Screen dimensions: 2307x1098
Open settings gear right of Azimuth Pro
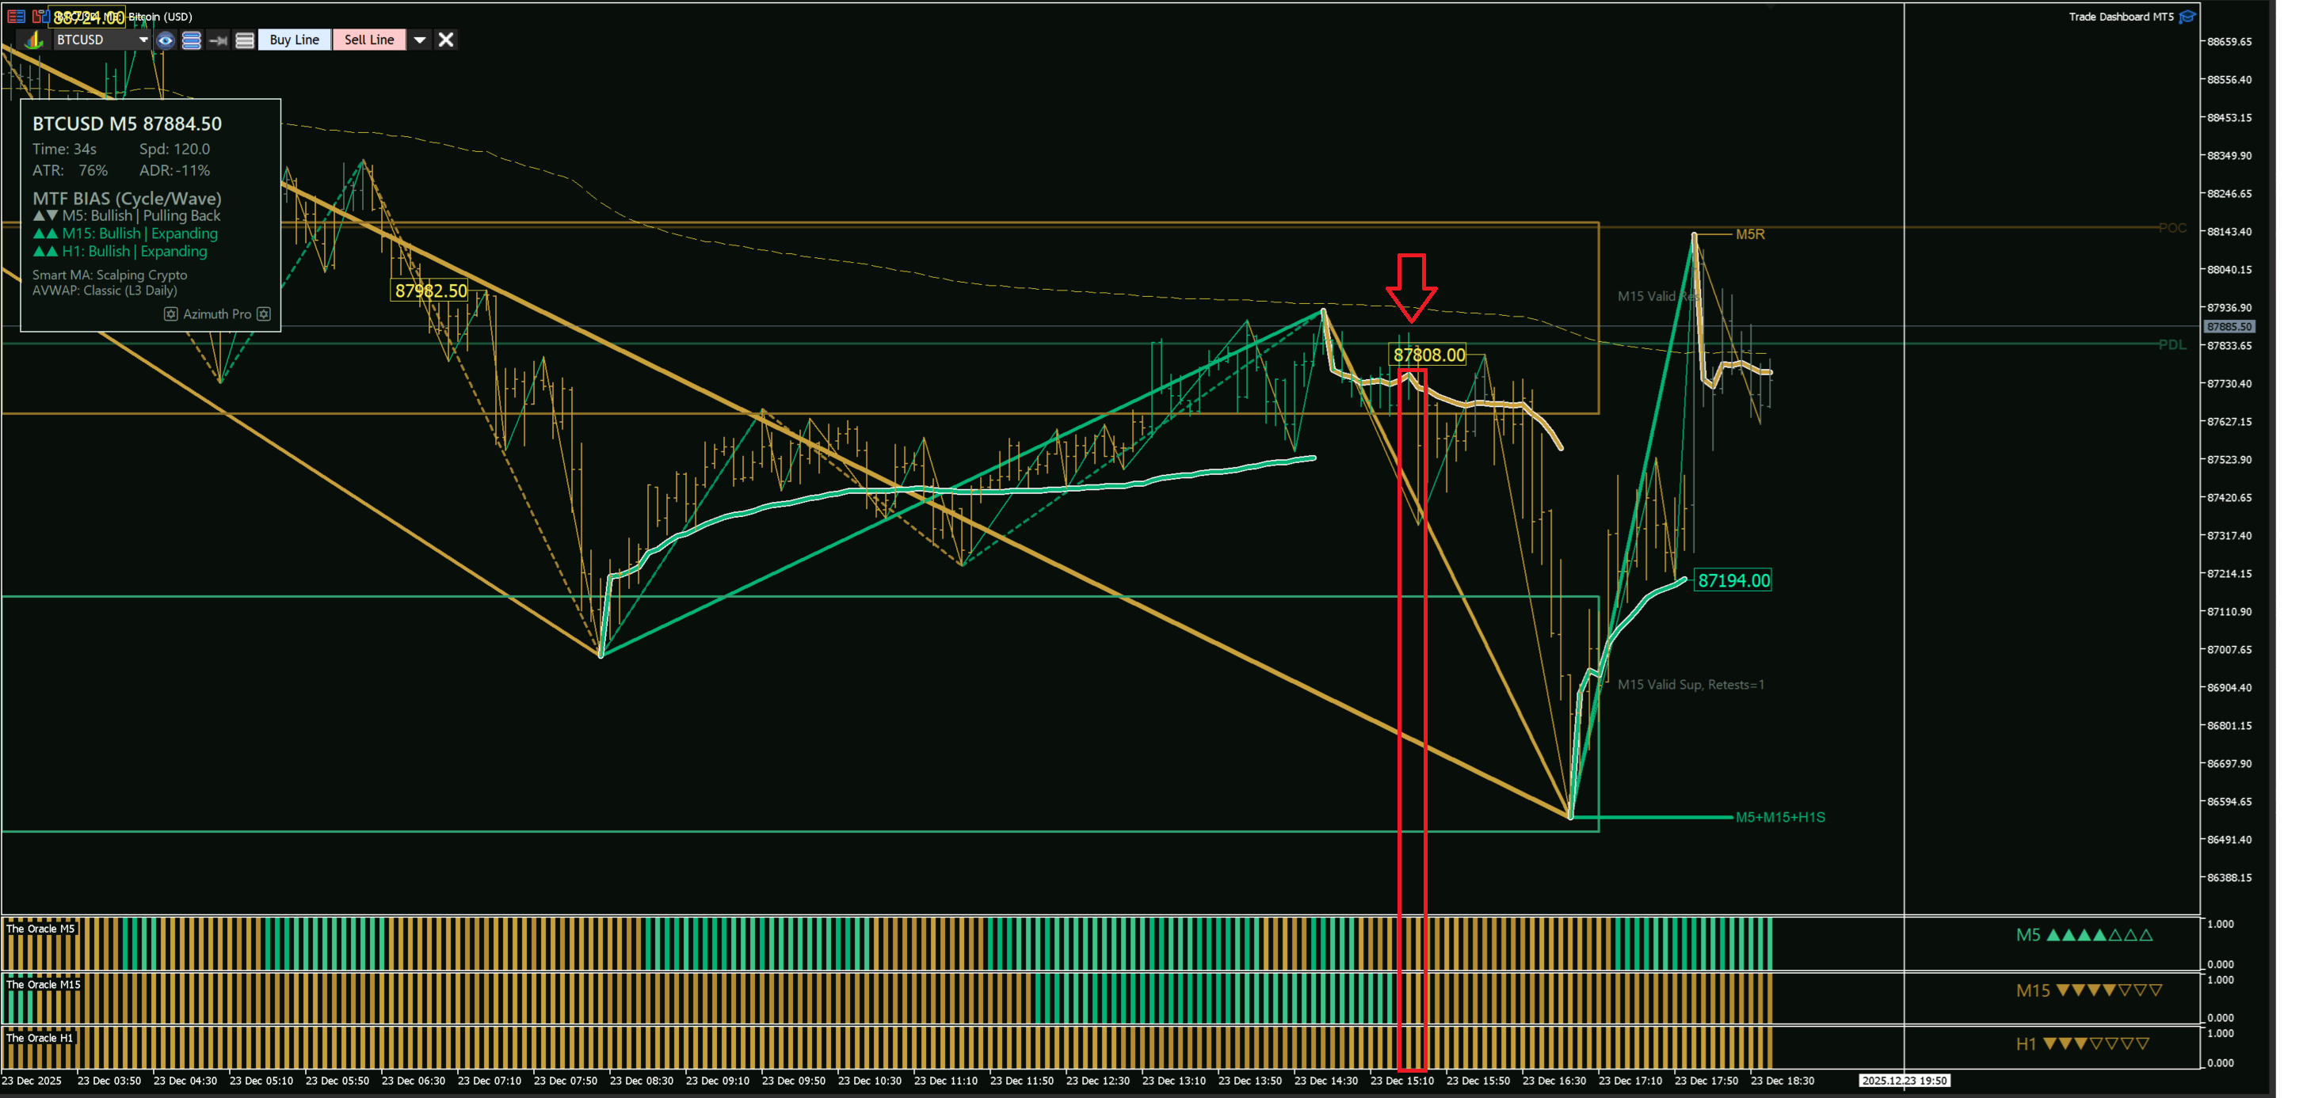(263, 314)
